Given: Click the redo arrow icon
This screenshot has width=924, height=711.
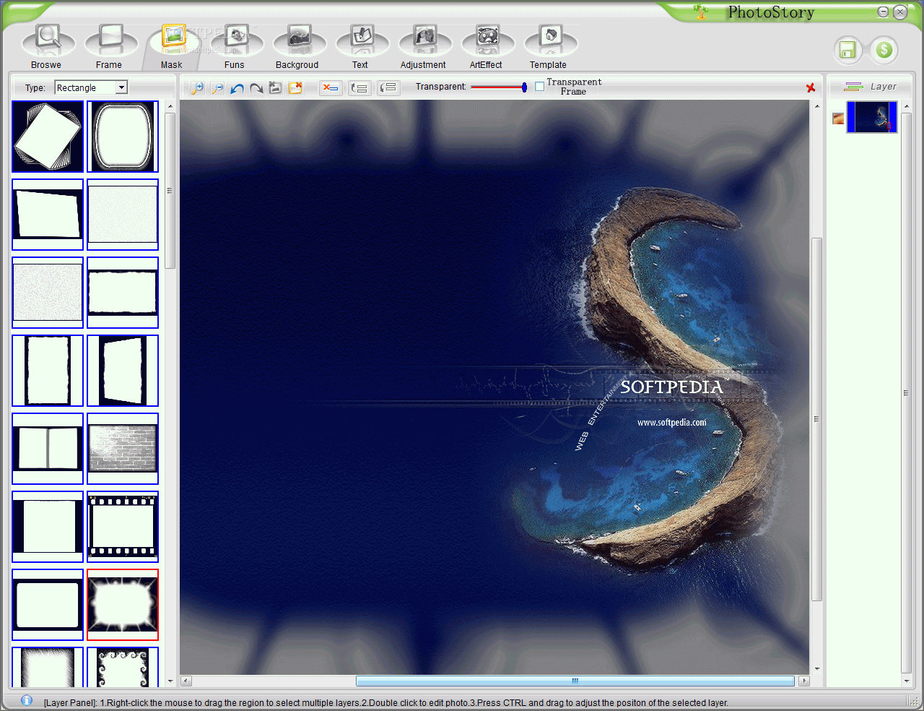Looking at the screenshot, I should (256, 88).
